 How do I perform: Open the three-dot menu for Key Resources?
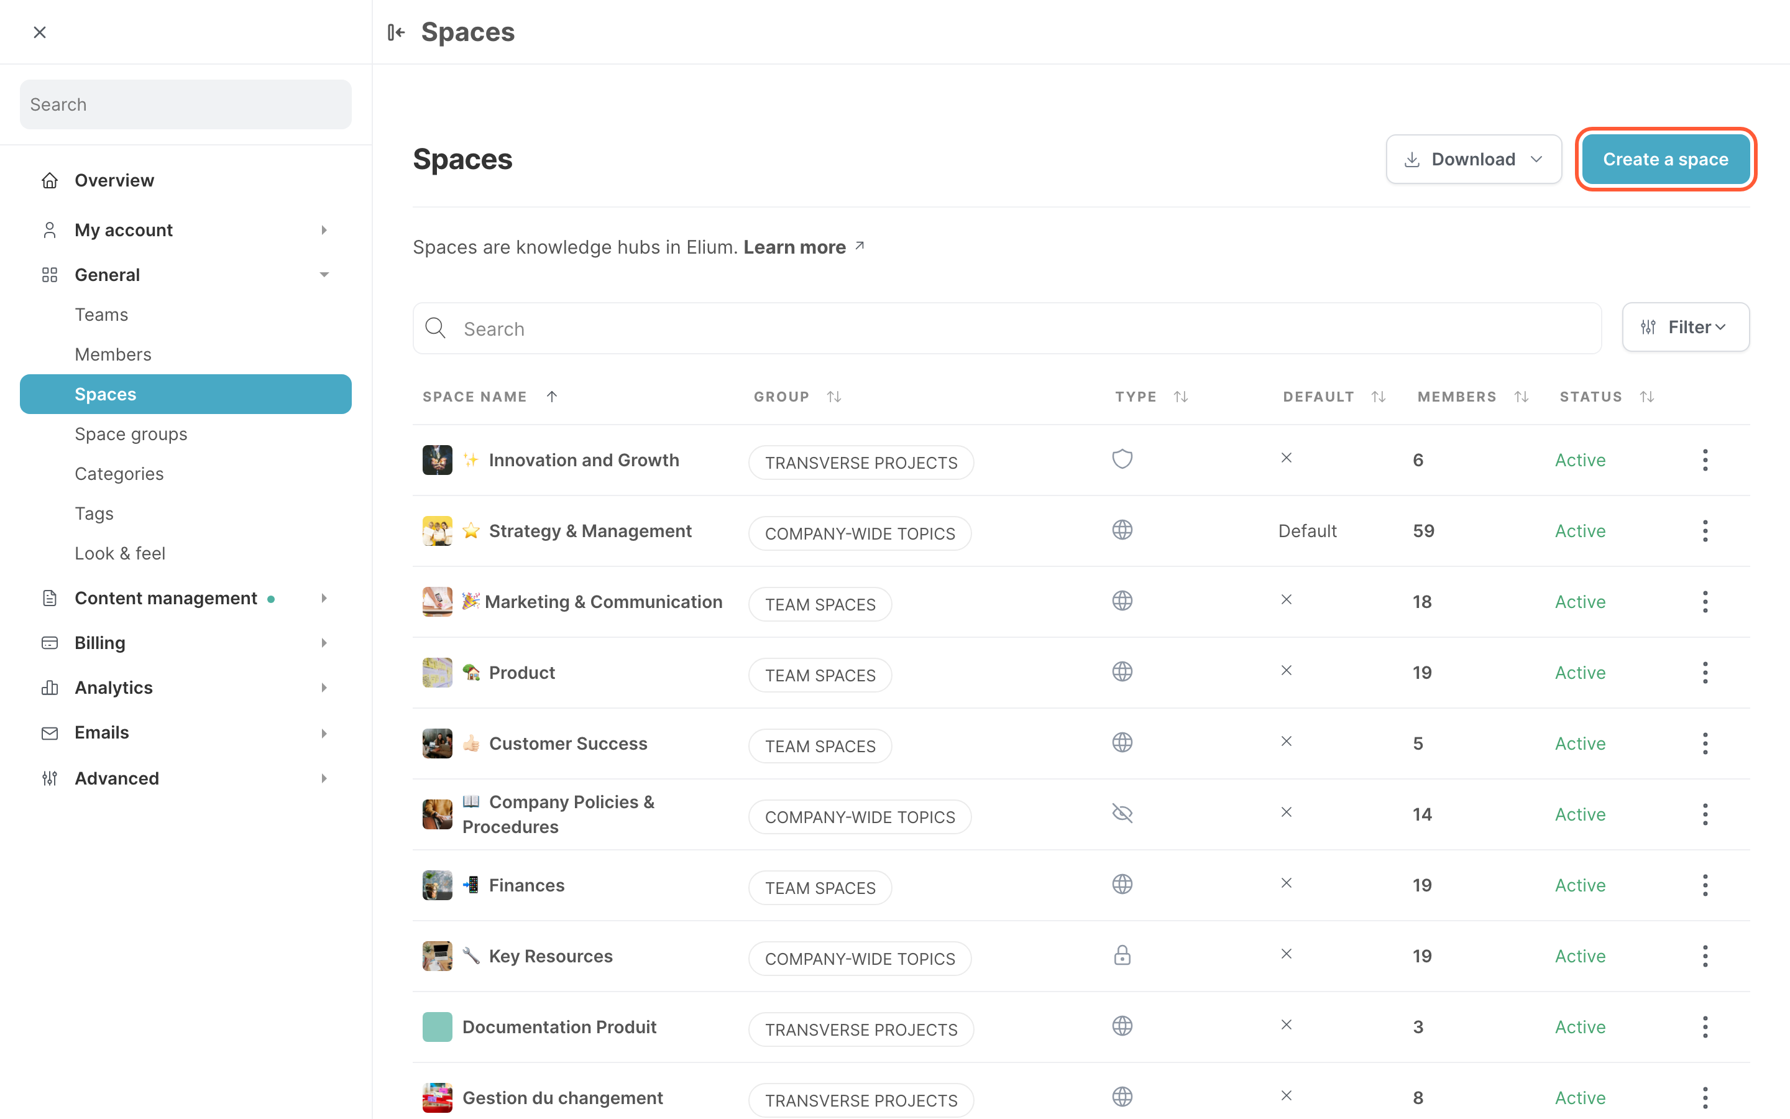(1705, 956)
